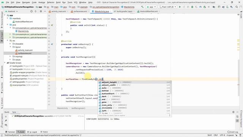The image size is (243, 137).
Task: Click Attach Debugger to Android Process icon
Action: 205,7
